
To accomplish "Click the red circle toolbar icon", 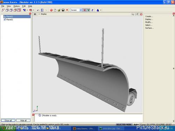I will click(51, 10).
